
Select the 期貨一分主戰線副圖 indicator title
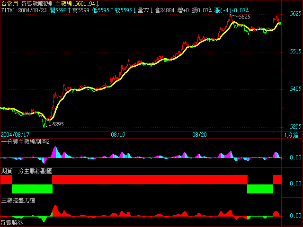point(27,171)
